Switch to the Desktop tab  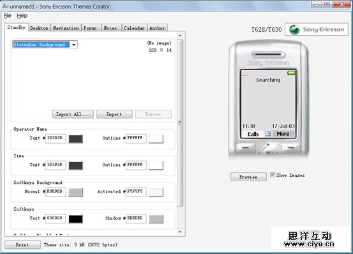coord(39,28)
